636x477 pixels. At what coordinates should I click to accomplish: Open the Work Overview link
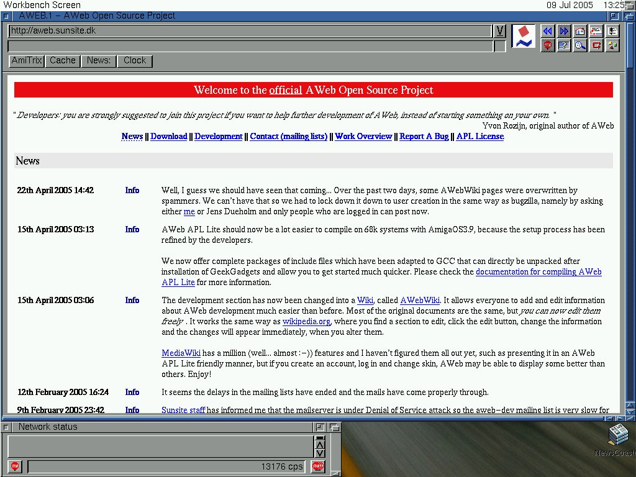(x=363, y=136)
